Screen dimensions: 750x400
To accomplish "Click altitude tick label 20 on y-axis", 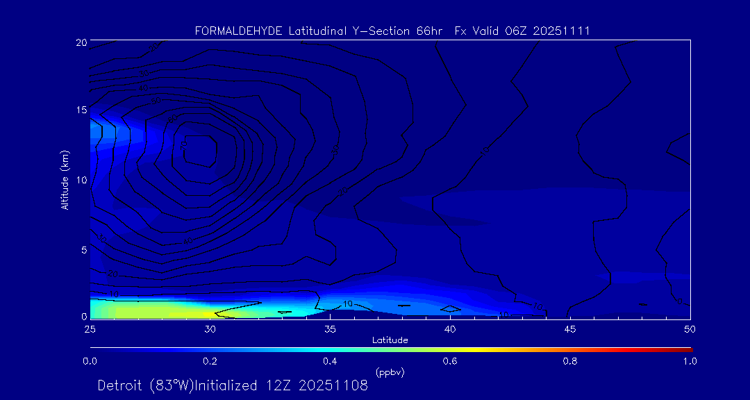I will (x=80, y=42).
